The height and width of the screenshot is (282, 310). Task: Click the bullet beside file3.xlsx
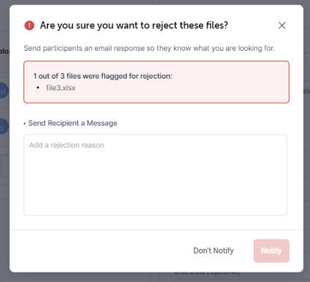(37, 87)
